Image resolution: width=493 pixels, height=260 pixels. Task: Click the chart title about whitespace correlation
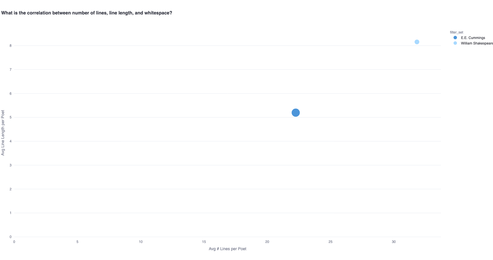click(x=87, y=13)
